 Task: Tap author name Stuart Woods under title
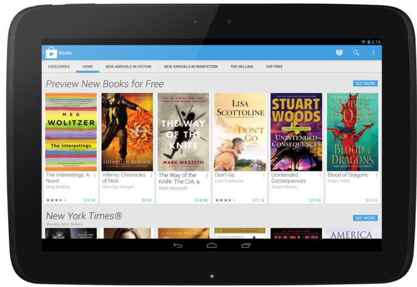click(284, 187)
